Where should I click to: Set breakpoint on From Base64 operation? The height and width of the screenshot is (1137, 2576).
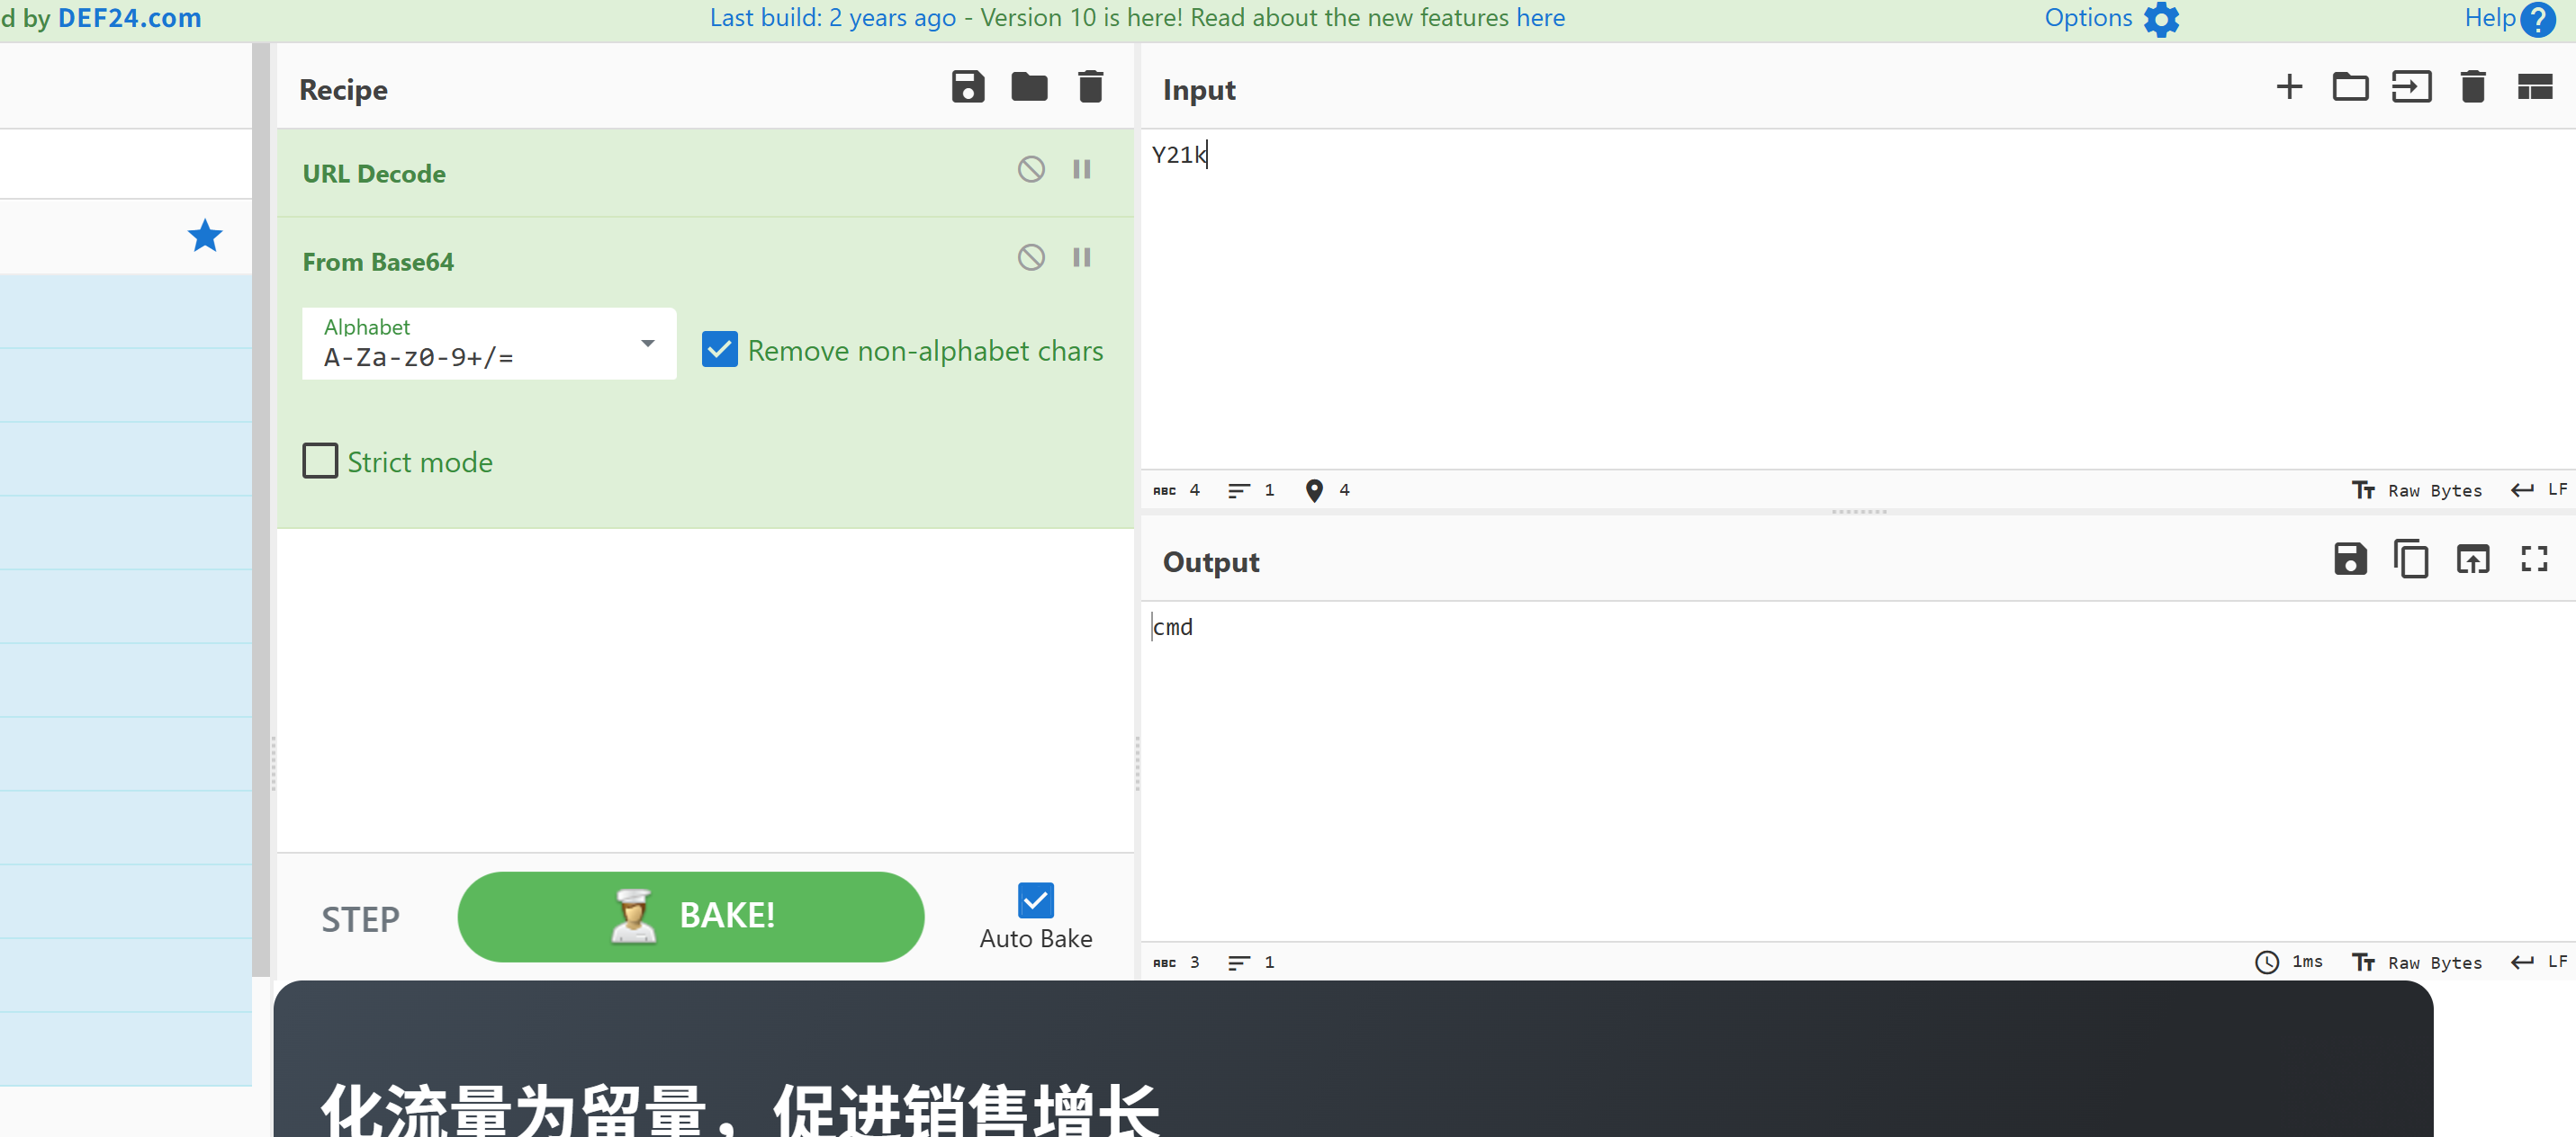tap(1081, 258)
